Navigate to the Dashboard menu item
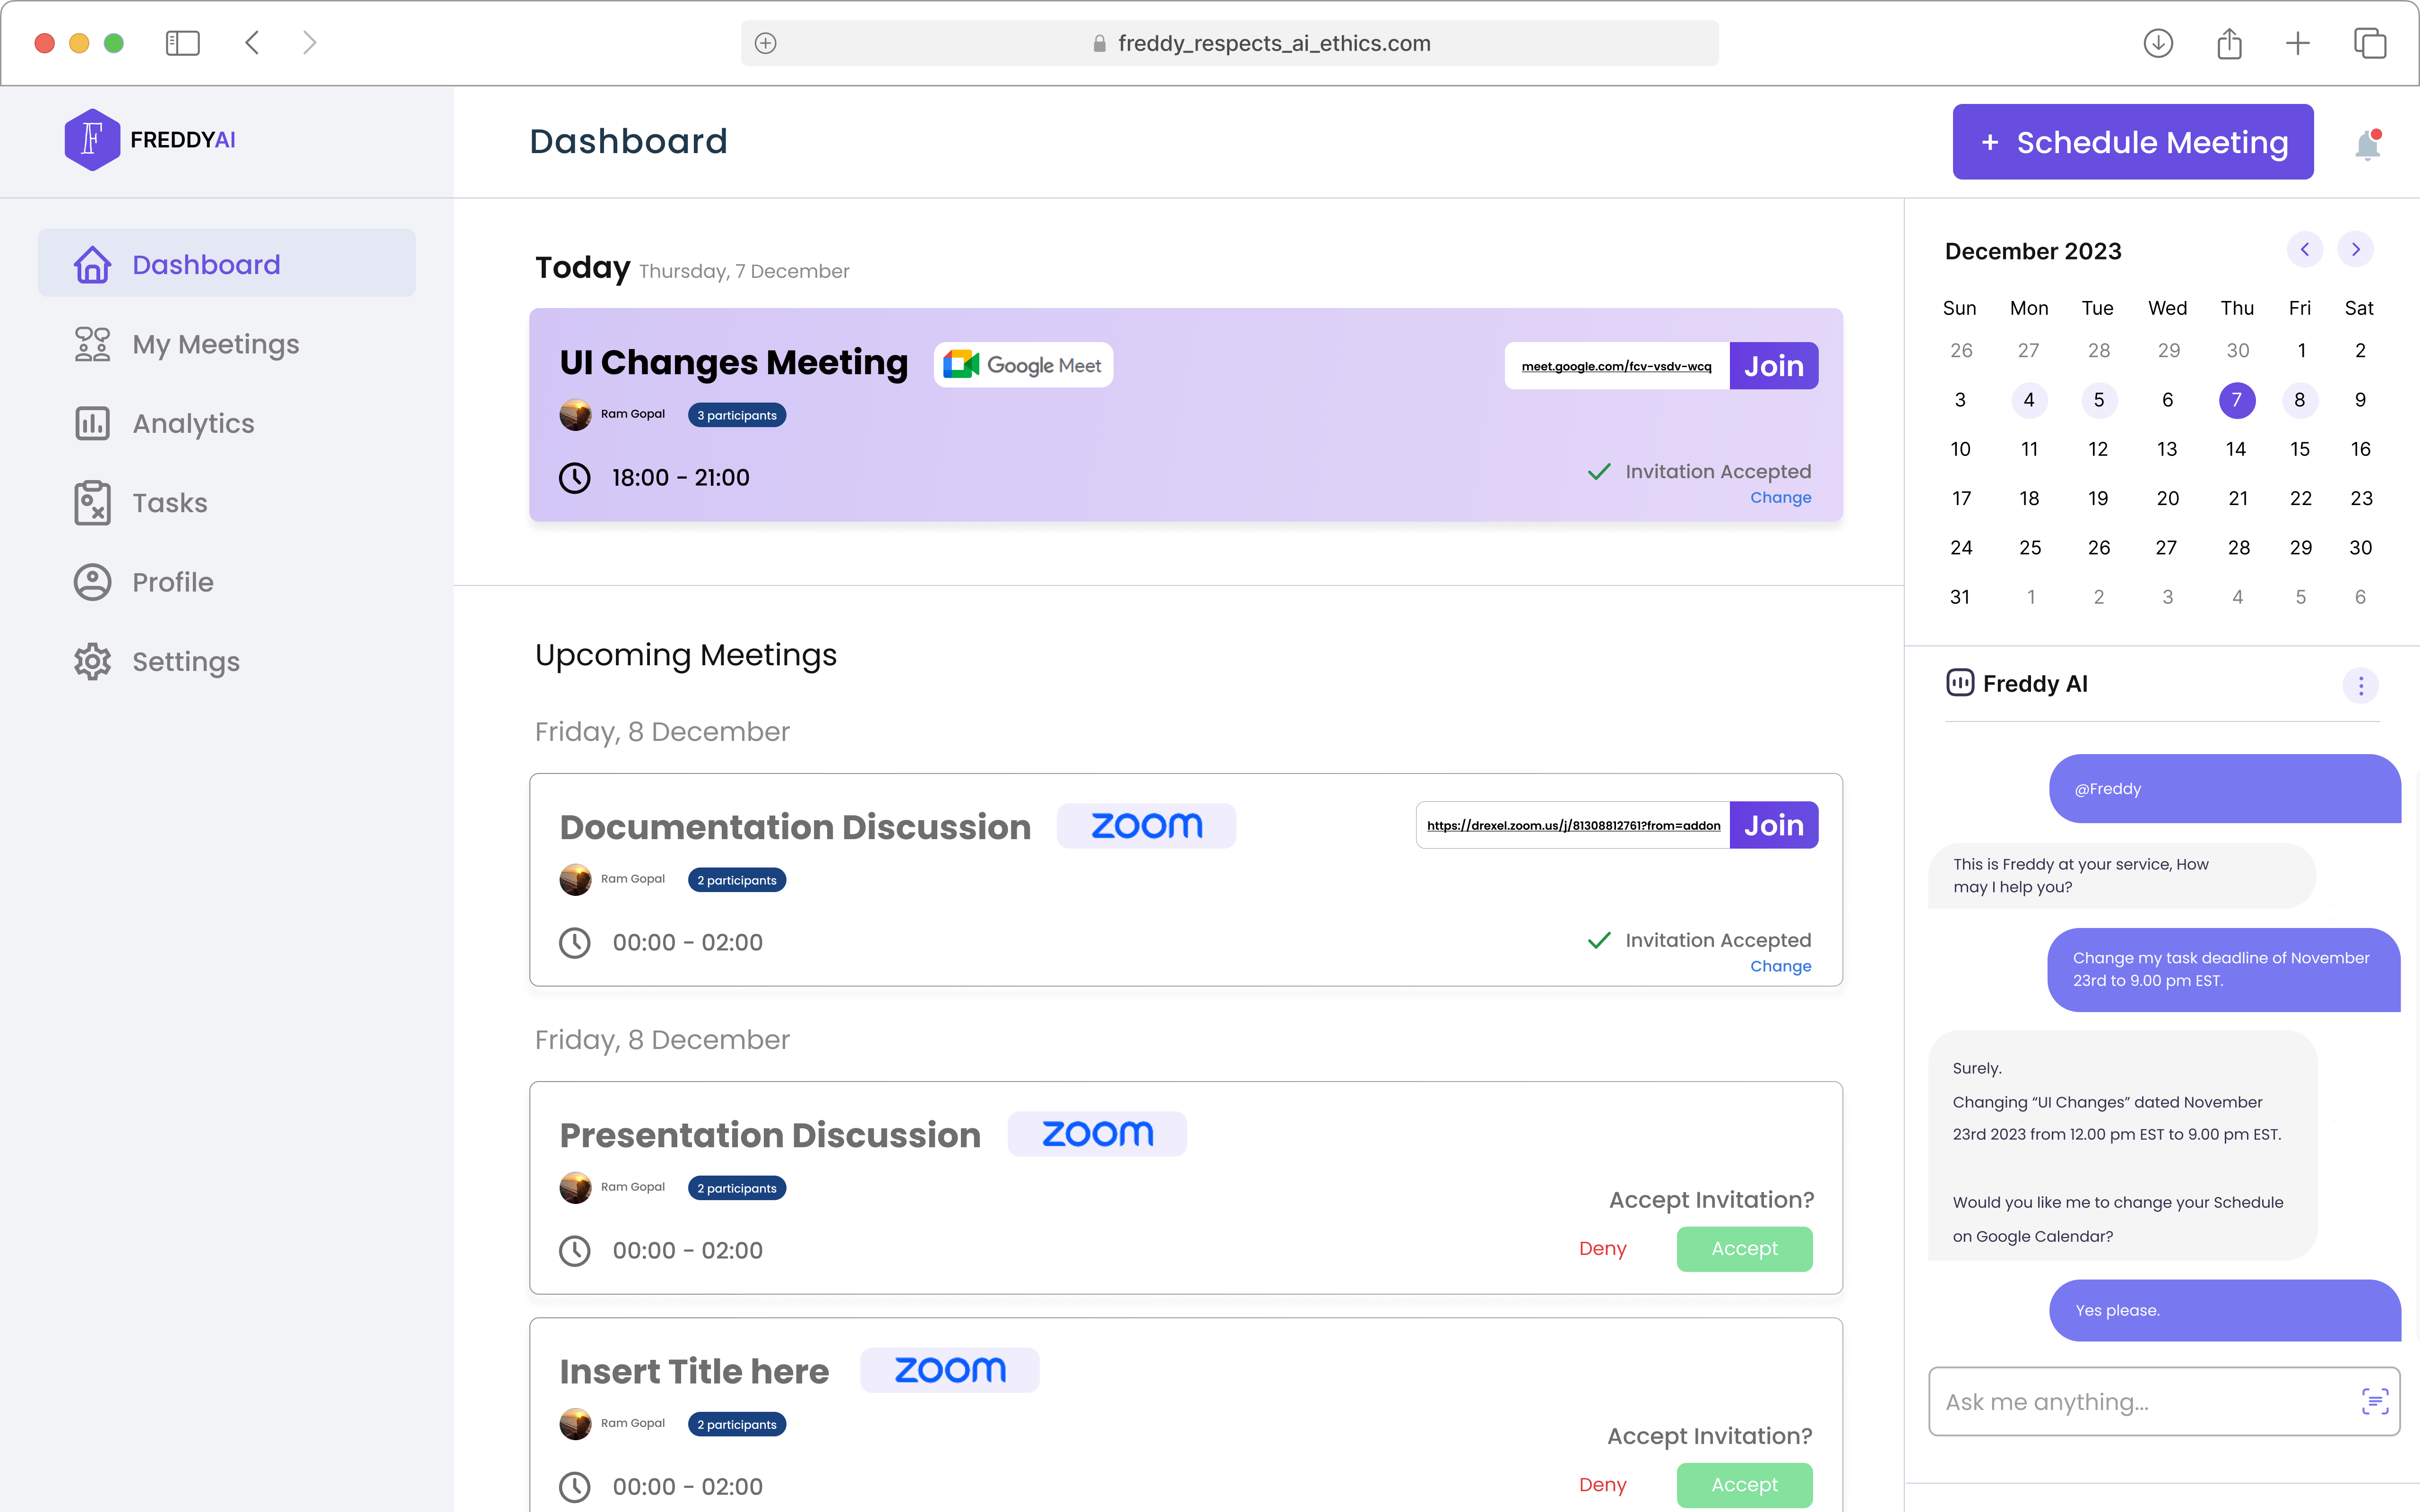The image size is (2420, 1512). pyautogui.click(x=206, y=264)
